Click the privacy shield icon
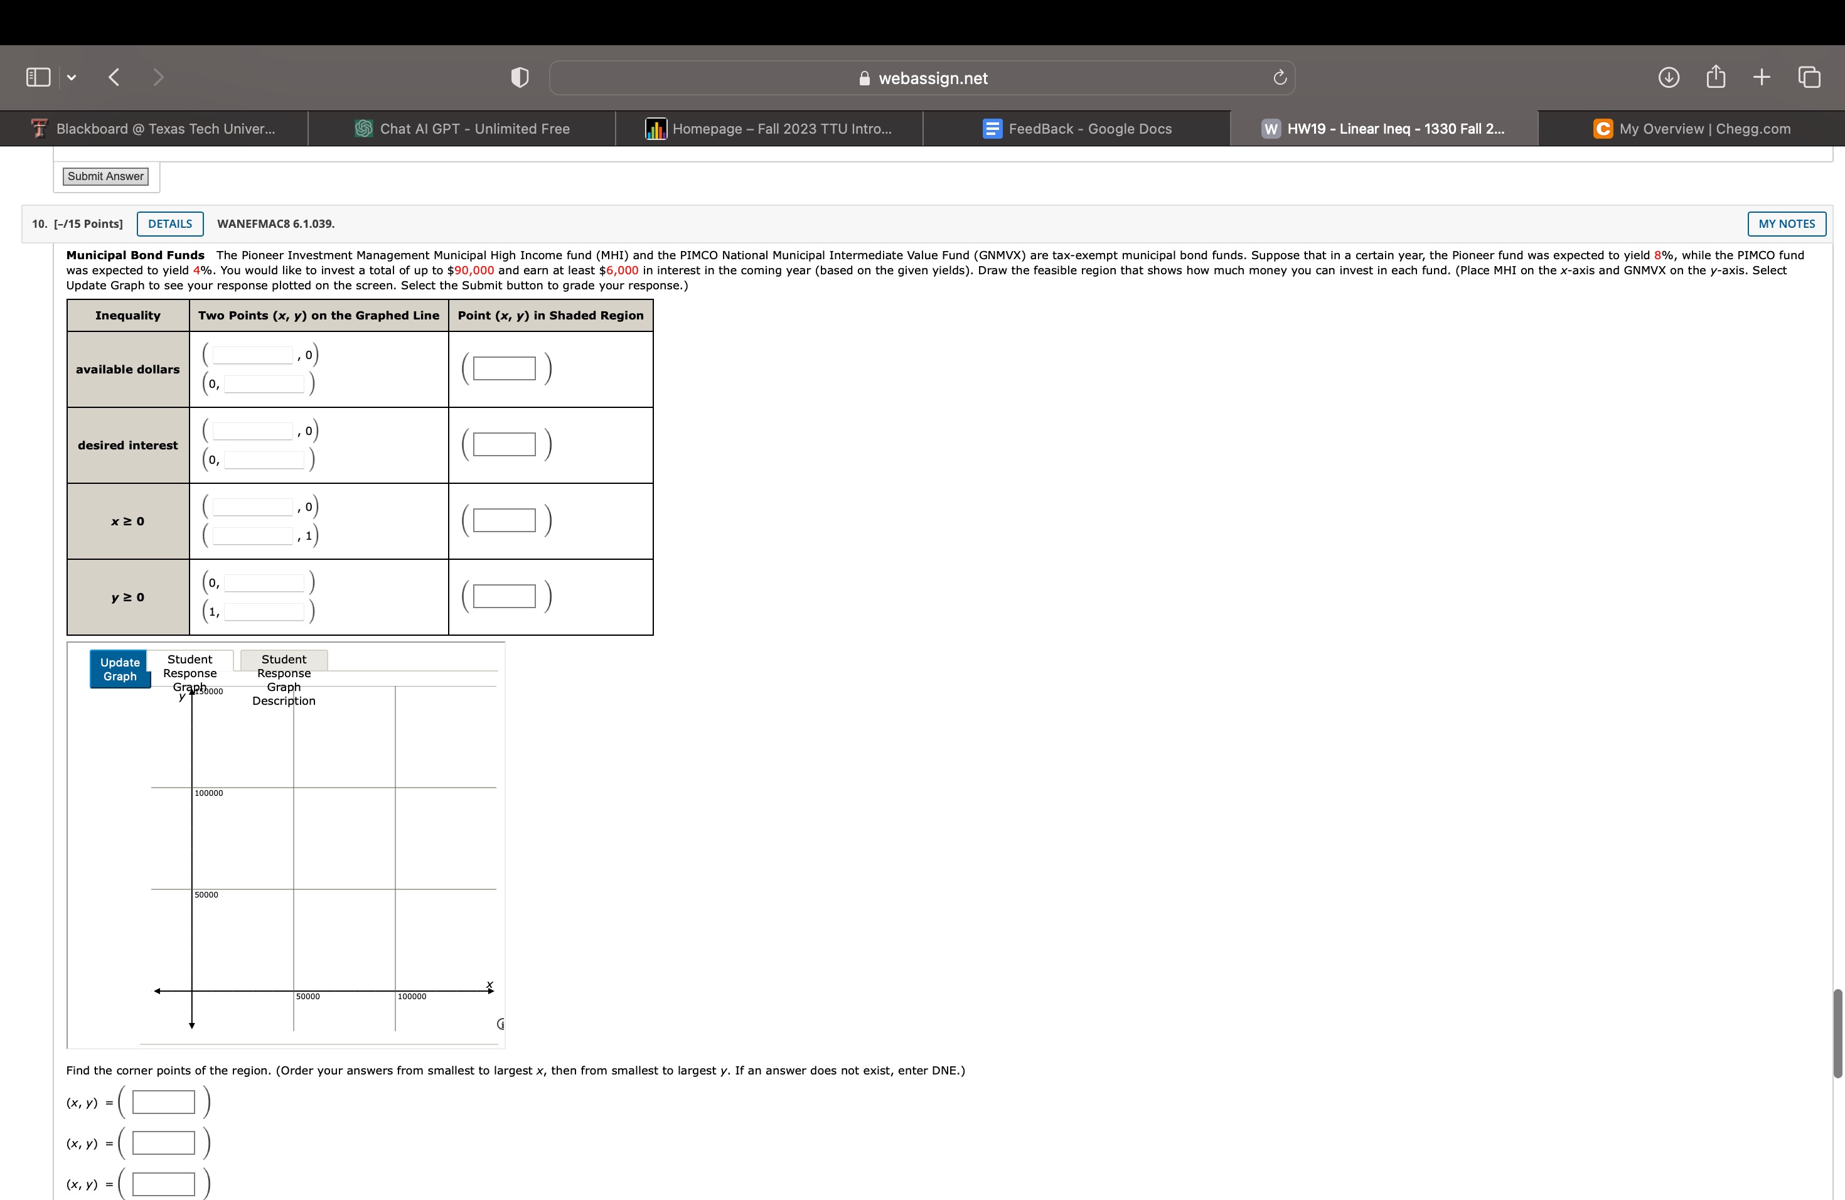 pos(520,77)
